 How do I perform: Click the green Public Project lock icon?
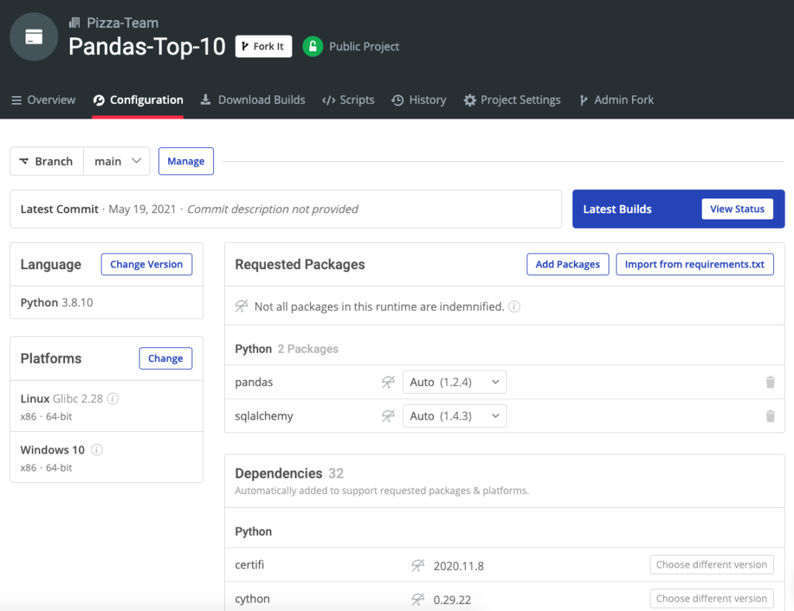pos(311,47)
